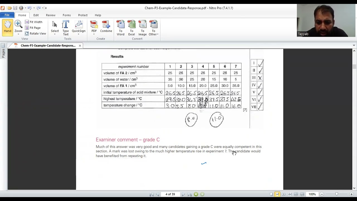Go to next page

pyautogui.click(x=183, y=194)
